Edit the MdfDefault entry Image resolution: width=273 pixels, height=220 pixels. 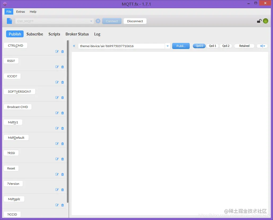pos(57,143)
